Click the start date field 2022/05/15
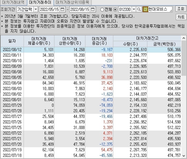 pos(49,9)
